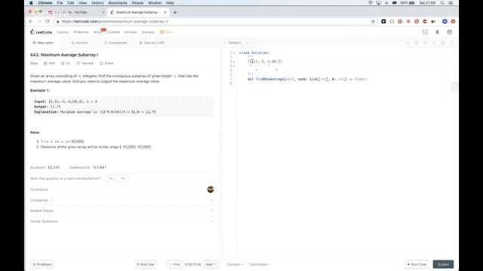Screen dimensions: 483x271
Task: Click the blocked-circle extension icon
Action: pos(417,22)
